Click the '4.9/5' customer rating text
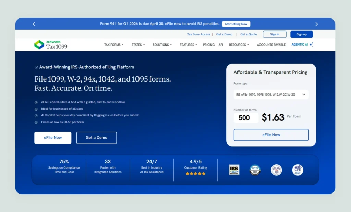 (x=195, y=161)
